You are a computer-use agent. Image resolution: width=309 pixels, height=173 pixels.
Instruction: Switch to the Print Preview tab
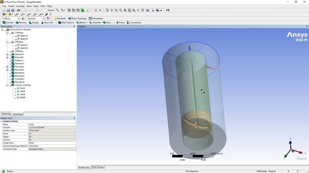point(98,167)
